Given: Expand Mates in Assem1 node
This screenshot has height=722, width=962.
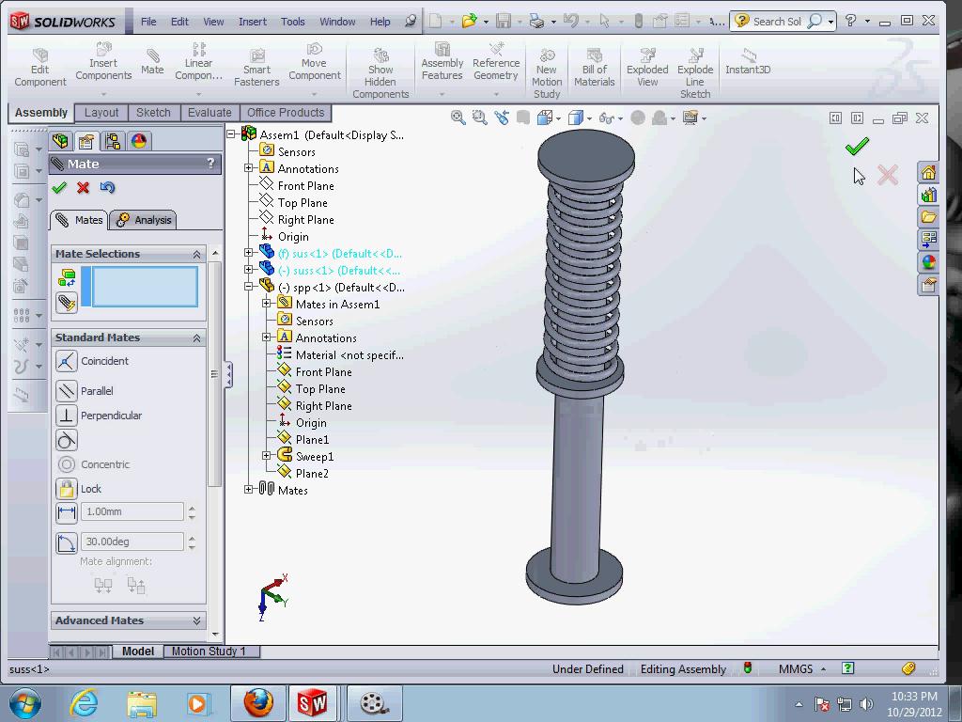Looking at the screenshot, I should [266, 304].
